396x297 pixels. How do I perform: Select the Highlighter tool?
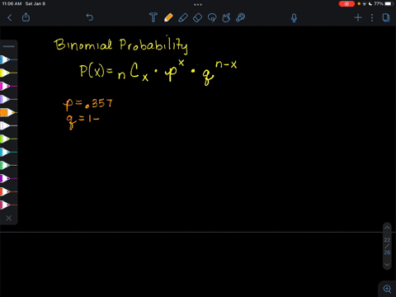pyautogui.click(x=183, y=17)
